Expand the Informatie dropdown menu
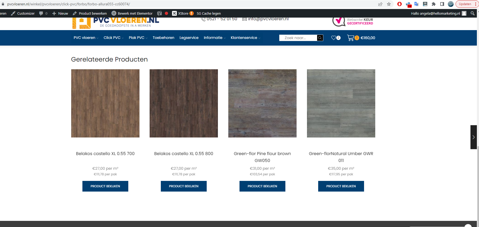 pyautogui.click(x=214, y=38)
